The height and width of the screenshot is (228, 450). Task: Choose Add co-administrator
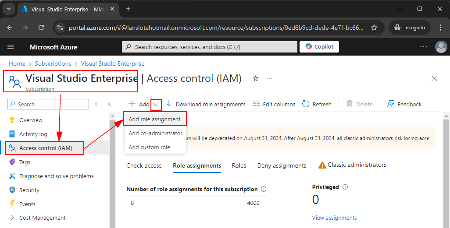155,133
